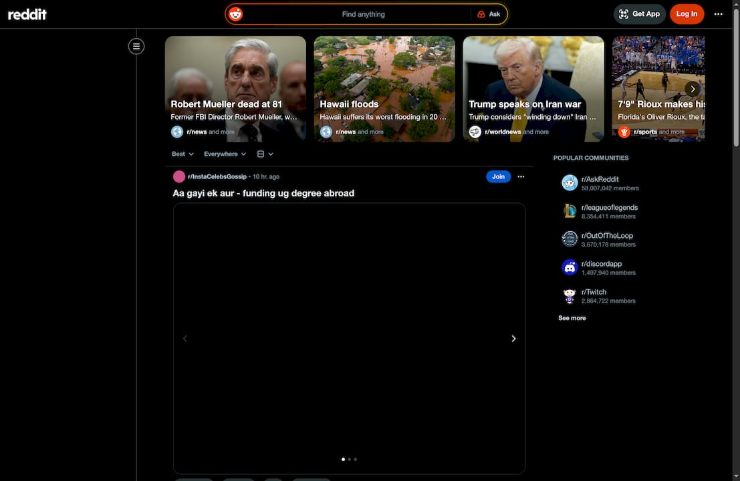Click the r/AskReddit community icon
The height and width of the screenshot is (481, 740).
[x=570, y=182]
